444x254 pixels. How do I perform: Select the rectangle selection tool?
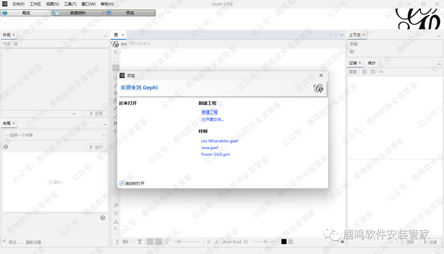pos(116,60)
